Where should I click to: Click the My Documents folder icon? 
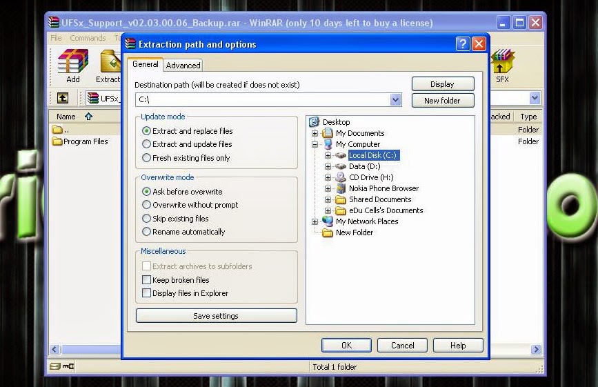pyautogui.click(x=327, y=133)
